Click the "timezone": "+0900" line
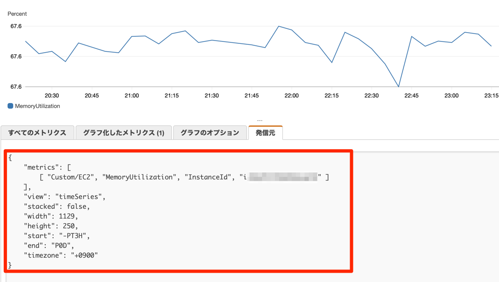 click(61, 255)
